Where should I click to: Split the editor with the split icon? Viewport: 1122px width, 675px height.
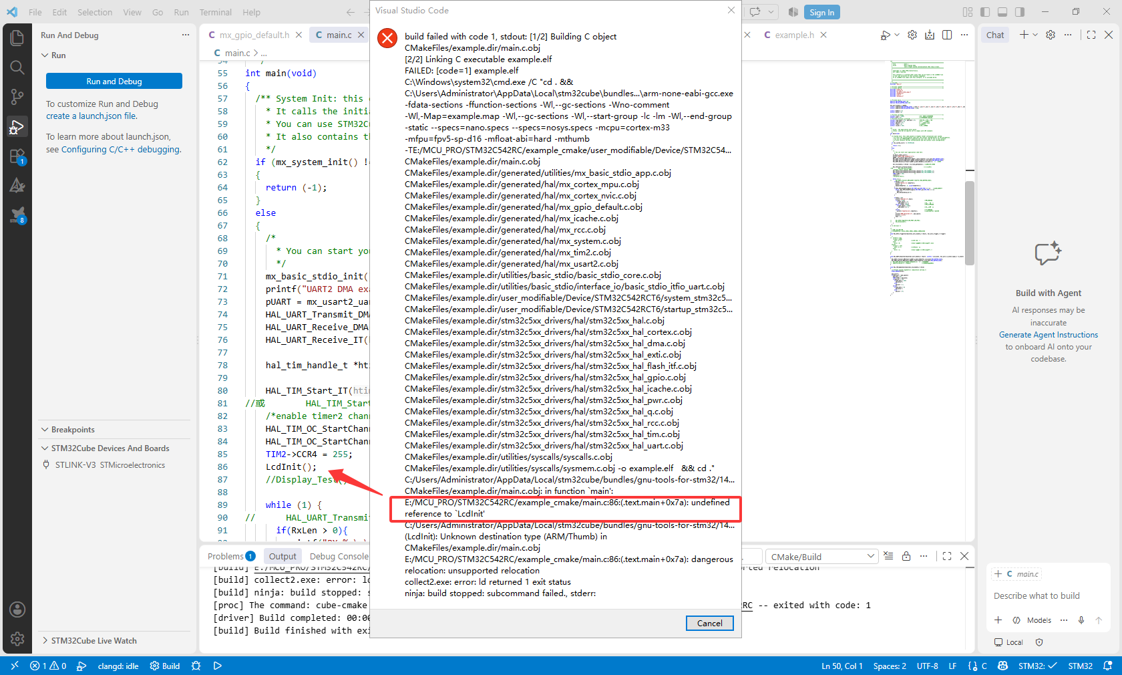(x=947, y=35)
